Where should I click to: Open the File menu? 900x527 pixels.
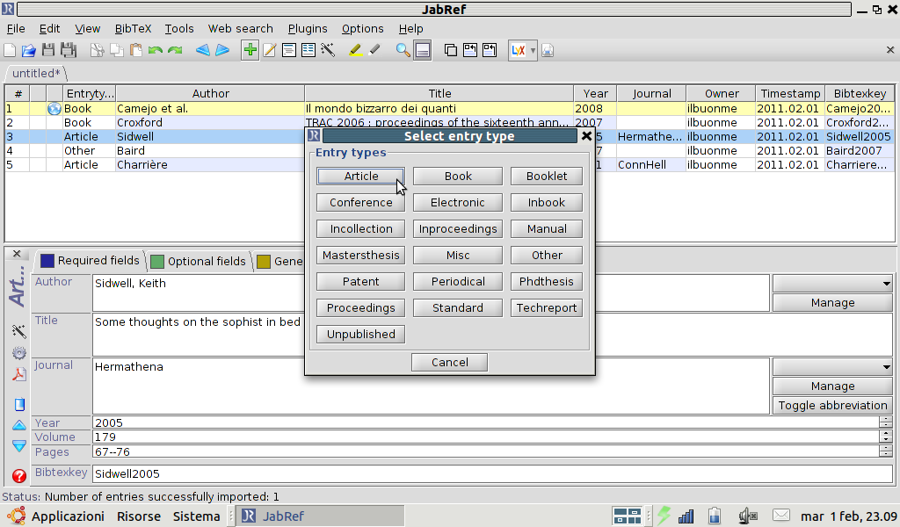[16, 29]
